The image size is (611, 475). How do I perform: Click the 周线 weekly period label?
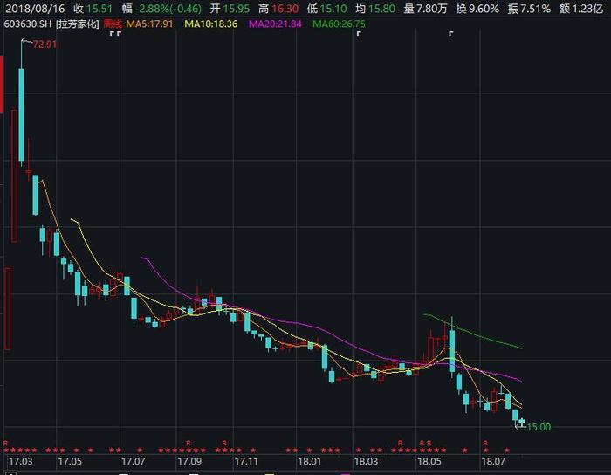click(x=113, y=24)
